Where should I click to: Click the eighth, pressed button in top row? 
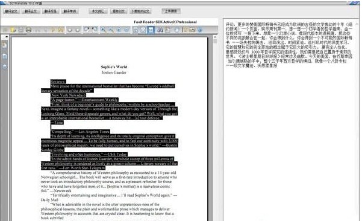171,11
